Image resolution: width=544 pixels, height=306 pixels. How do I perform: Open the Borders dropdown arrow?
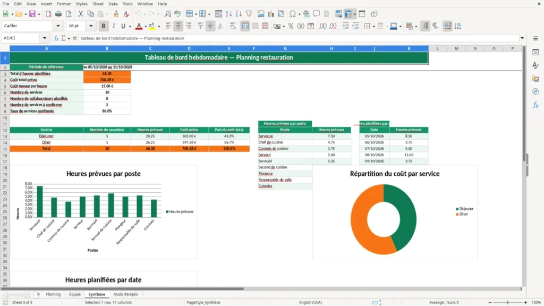pos(373,27)
